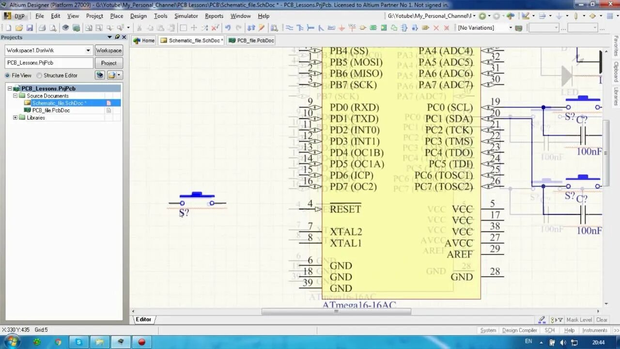Click the Place Port icon
Image resolution: width=620 pixels, height=349 pixels.
pos(425,28)
